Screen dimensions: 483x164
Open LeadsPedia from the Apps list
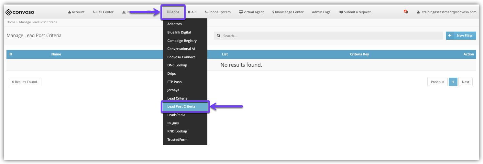tap(185, 115)
